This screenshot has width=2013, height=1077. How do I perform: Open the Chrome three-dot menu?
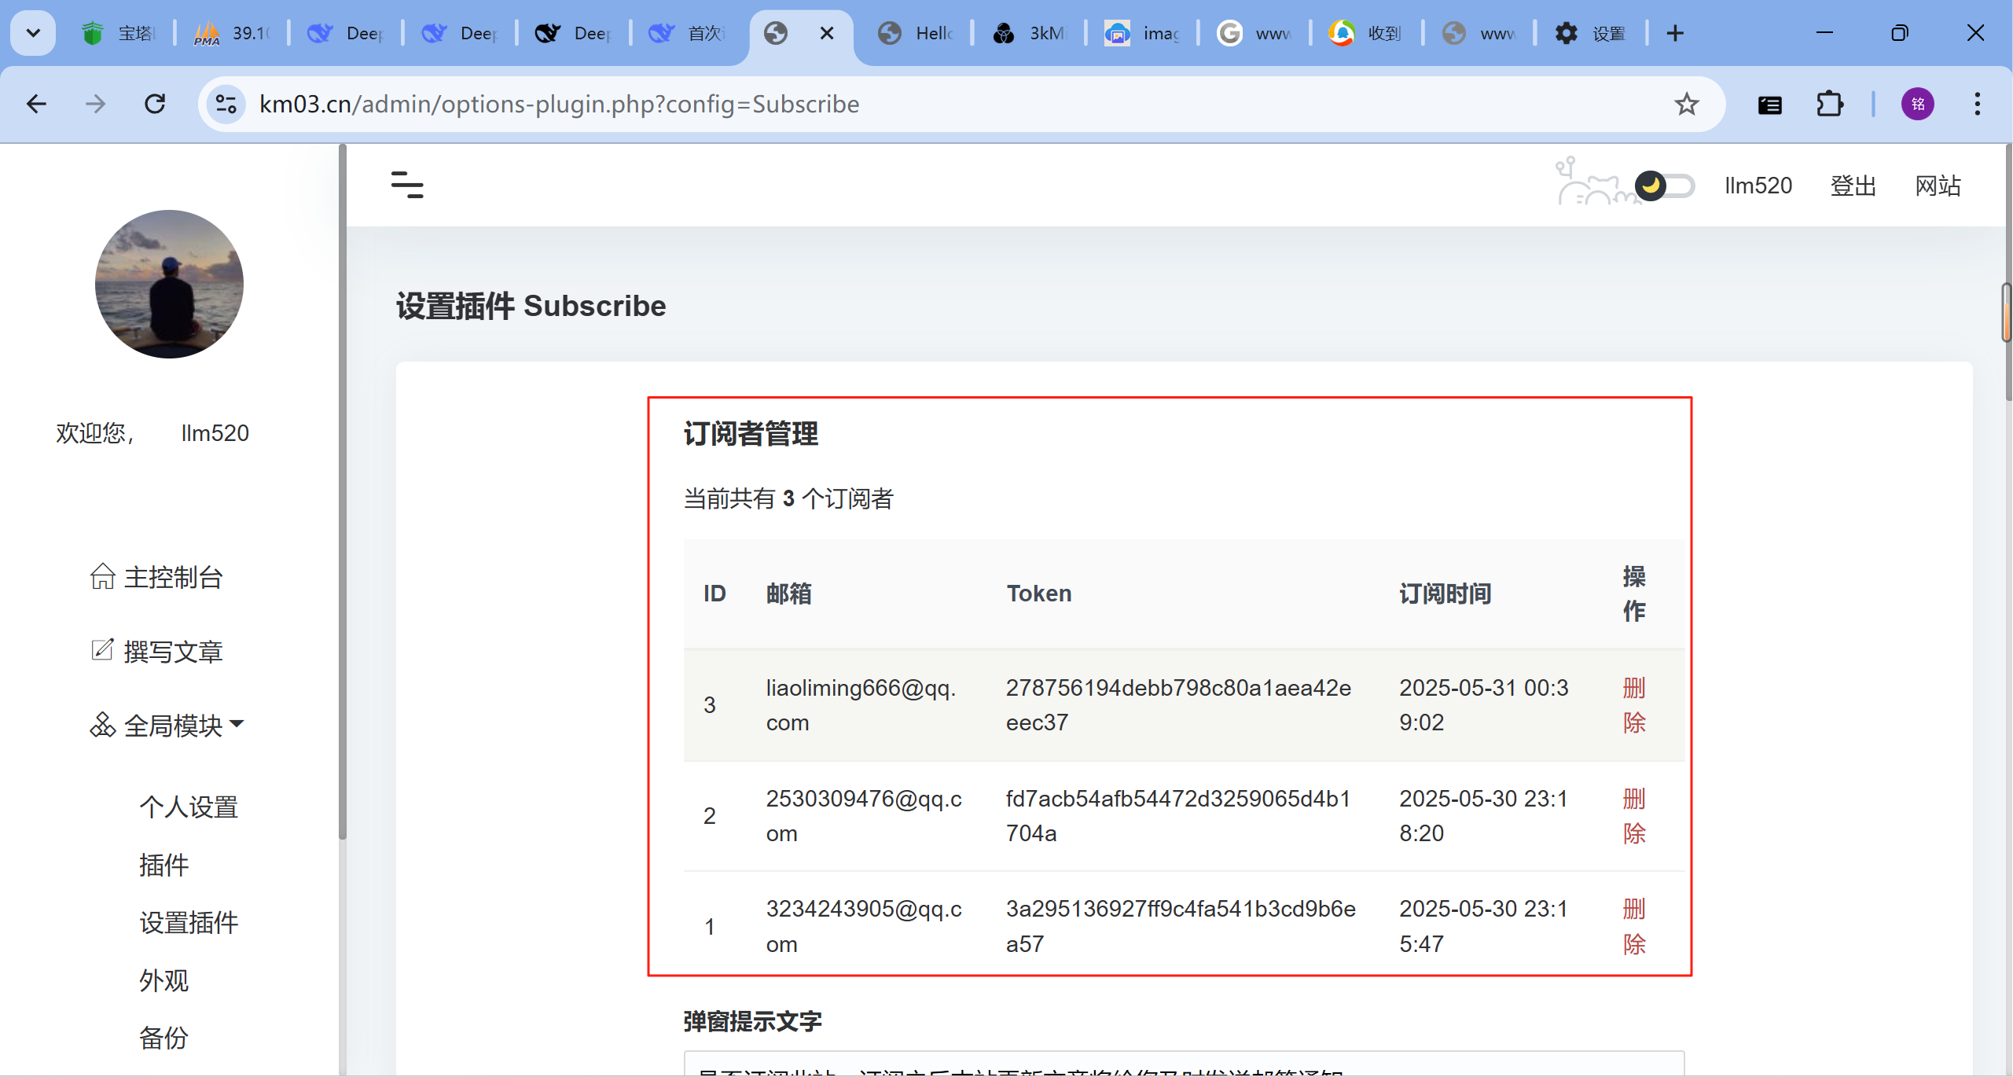click(1977, 104)
